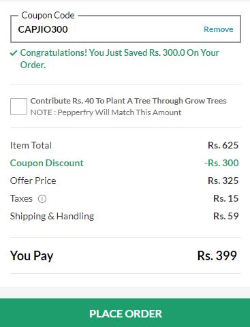Viewport: 250px width, 327px height.
Task: Click the PLACE ORDER button
Action: [125, 313]
